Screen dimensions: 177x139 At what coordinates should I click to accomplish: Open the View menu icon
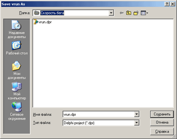(x=144, y=13)
